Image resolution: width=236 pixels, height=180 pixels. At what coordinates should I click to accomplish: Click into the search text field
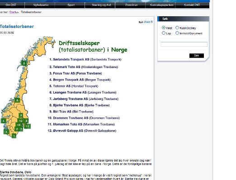pyautogui.click(x=184, y=44)
